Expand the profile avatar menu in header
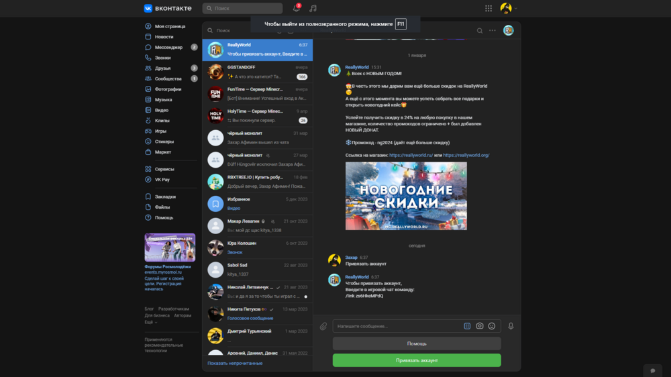The height and width of the screenshot is (377, 671). tap(509, 8)
